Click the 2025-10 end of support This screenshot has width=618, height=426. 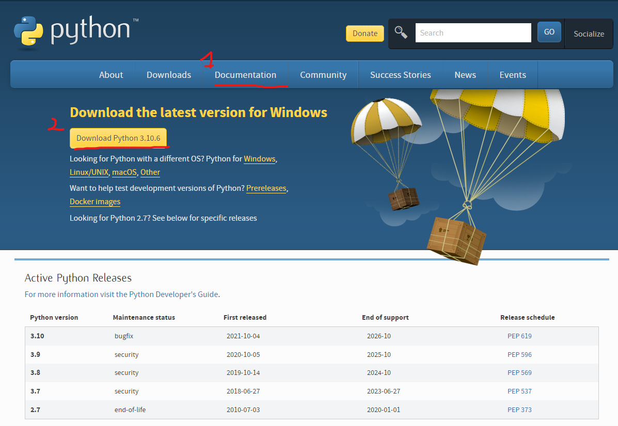click(x=379, y=354)
